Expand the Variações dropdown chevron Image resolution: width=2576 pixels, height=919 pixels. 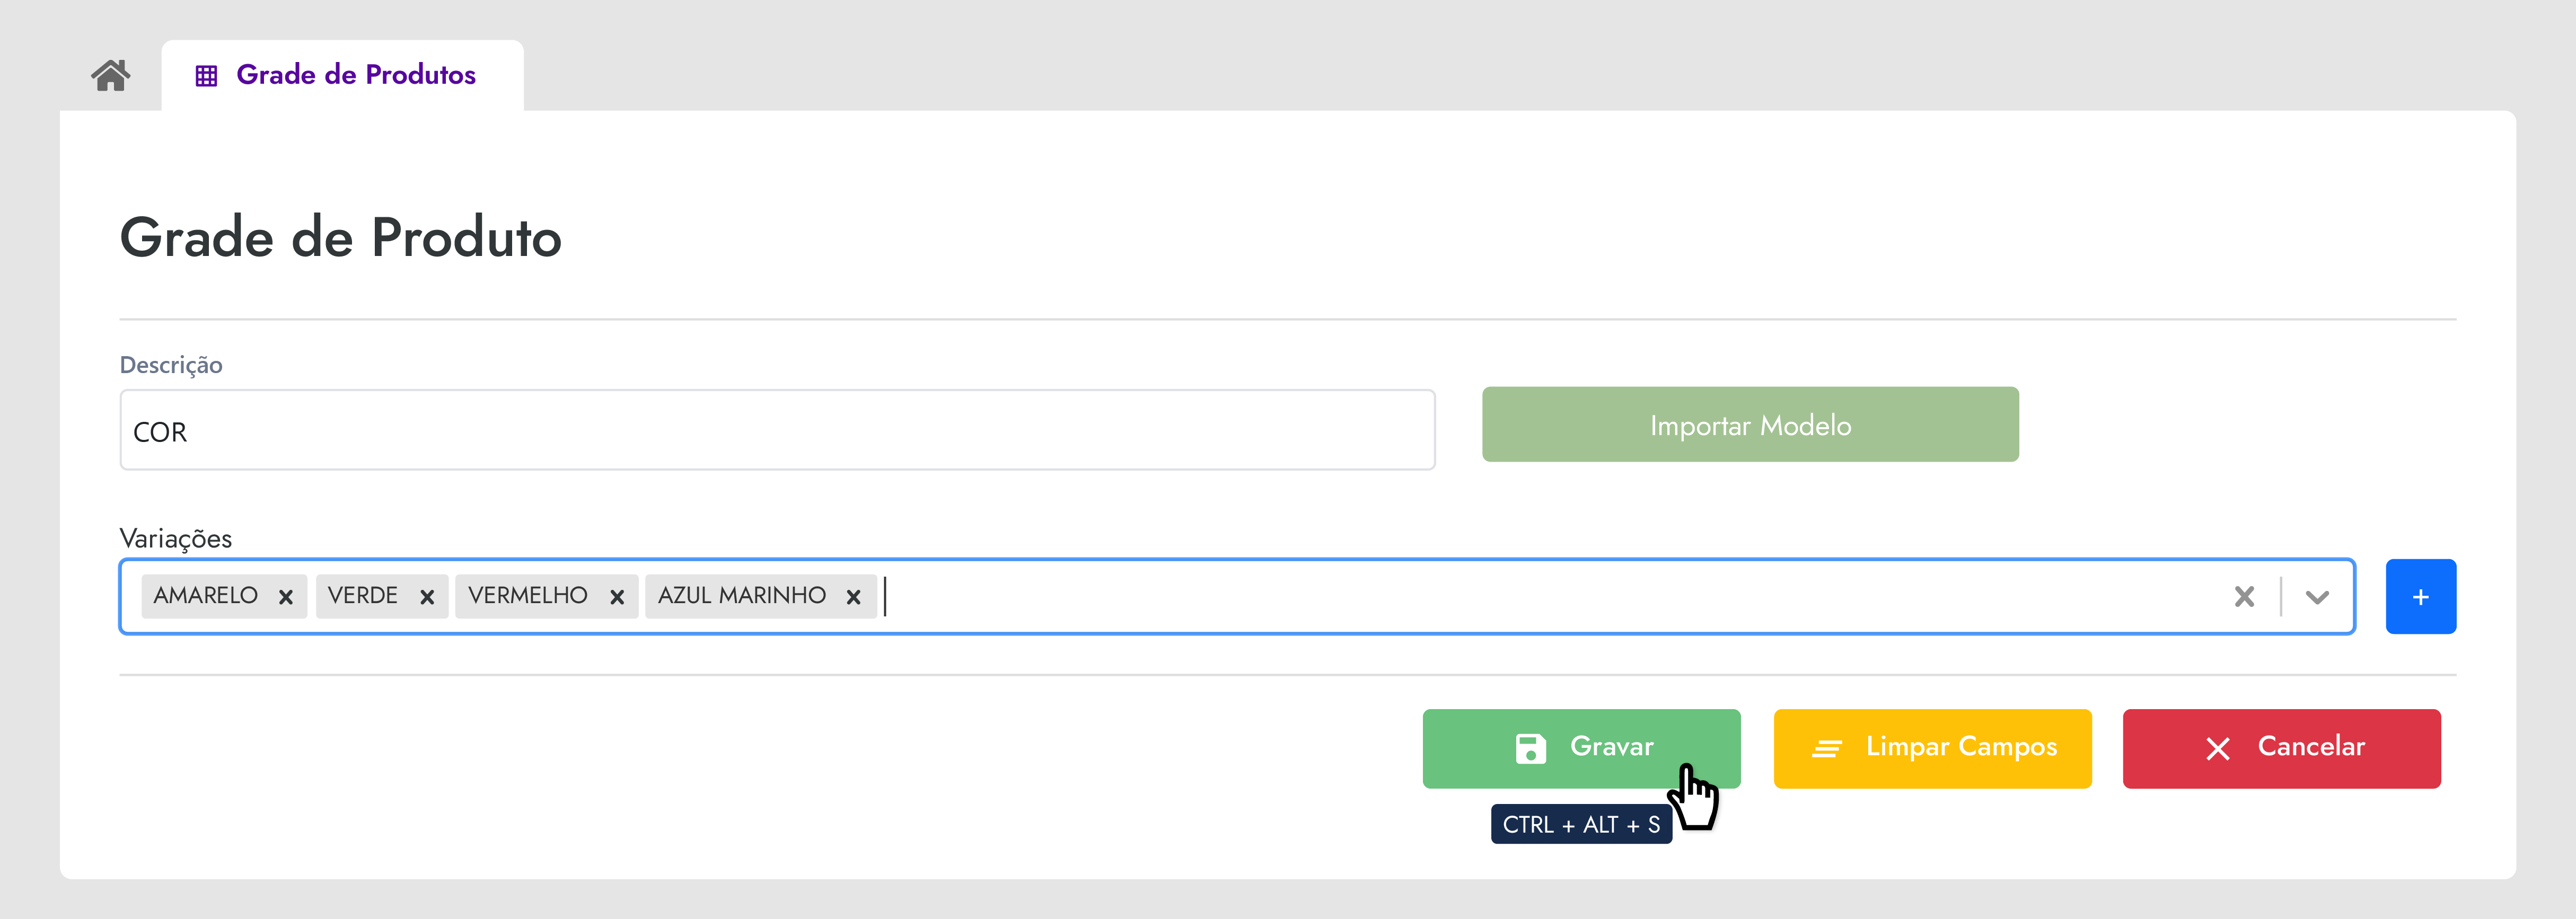[2317, 597]
